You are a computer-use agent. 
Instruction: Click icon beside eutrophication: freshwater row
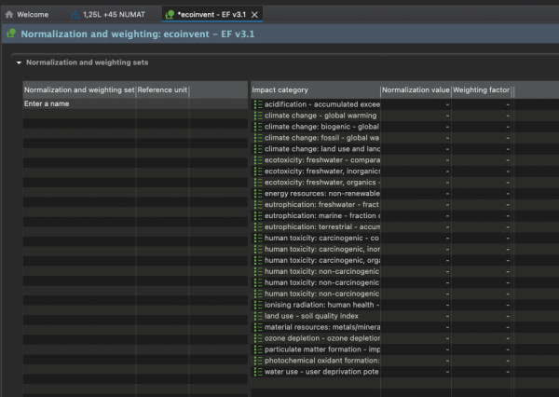[x=258, y=205]
